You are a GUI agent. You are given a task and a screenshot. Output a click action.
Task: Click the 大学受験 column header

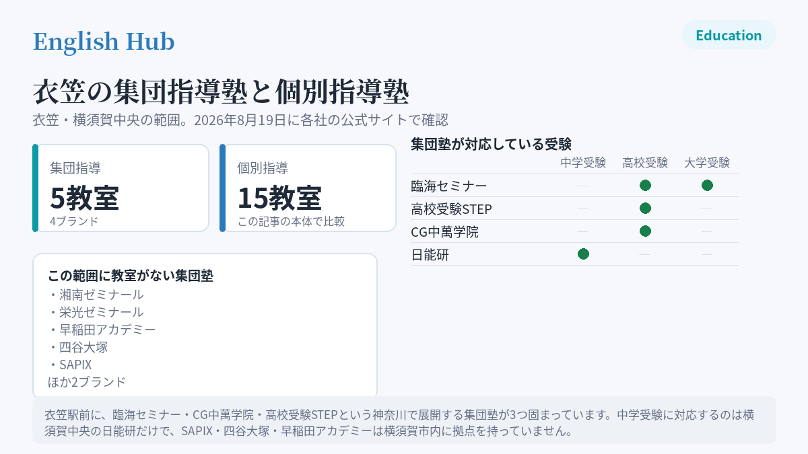pos(707,163)
